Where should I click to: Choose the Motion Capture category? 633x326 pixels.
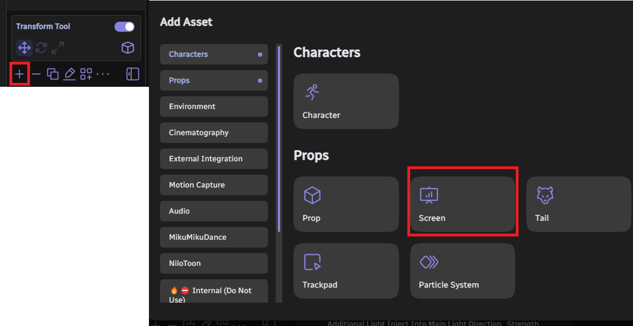[213, 185]
